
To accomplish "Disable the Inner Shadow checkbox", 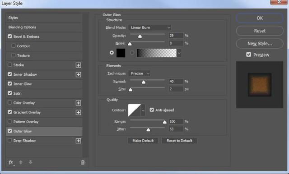I will click(10, 74).
